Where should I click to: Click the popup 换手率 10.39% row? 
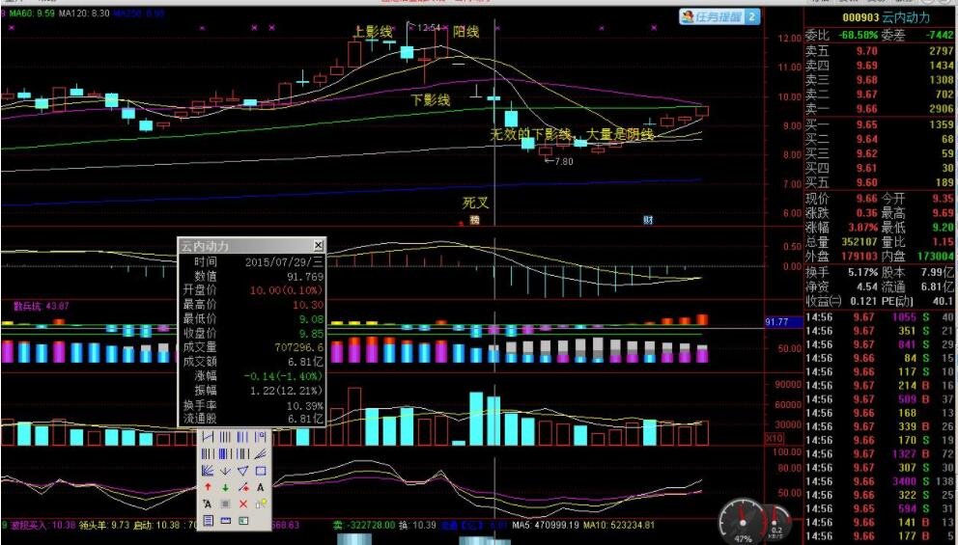click(252, 405)
